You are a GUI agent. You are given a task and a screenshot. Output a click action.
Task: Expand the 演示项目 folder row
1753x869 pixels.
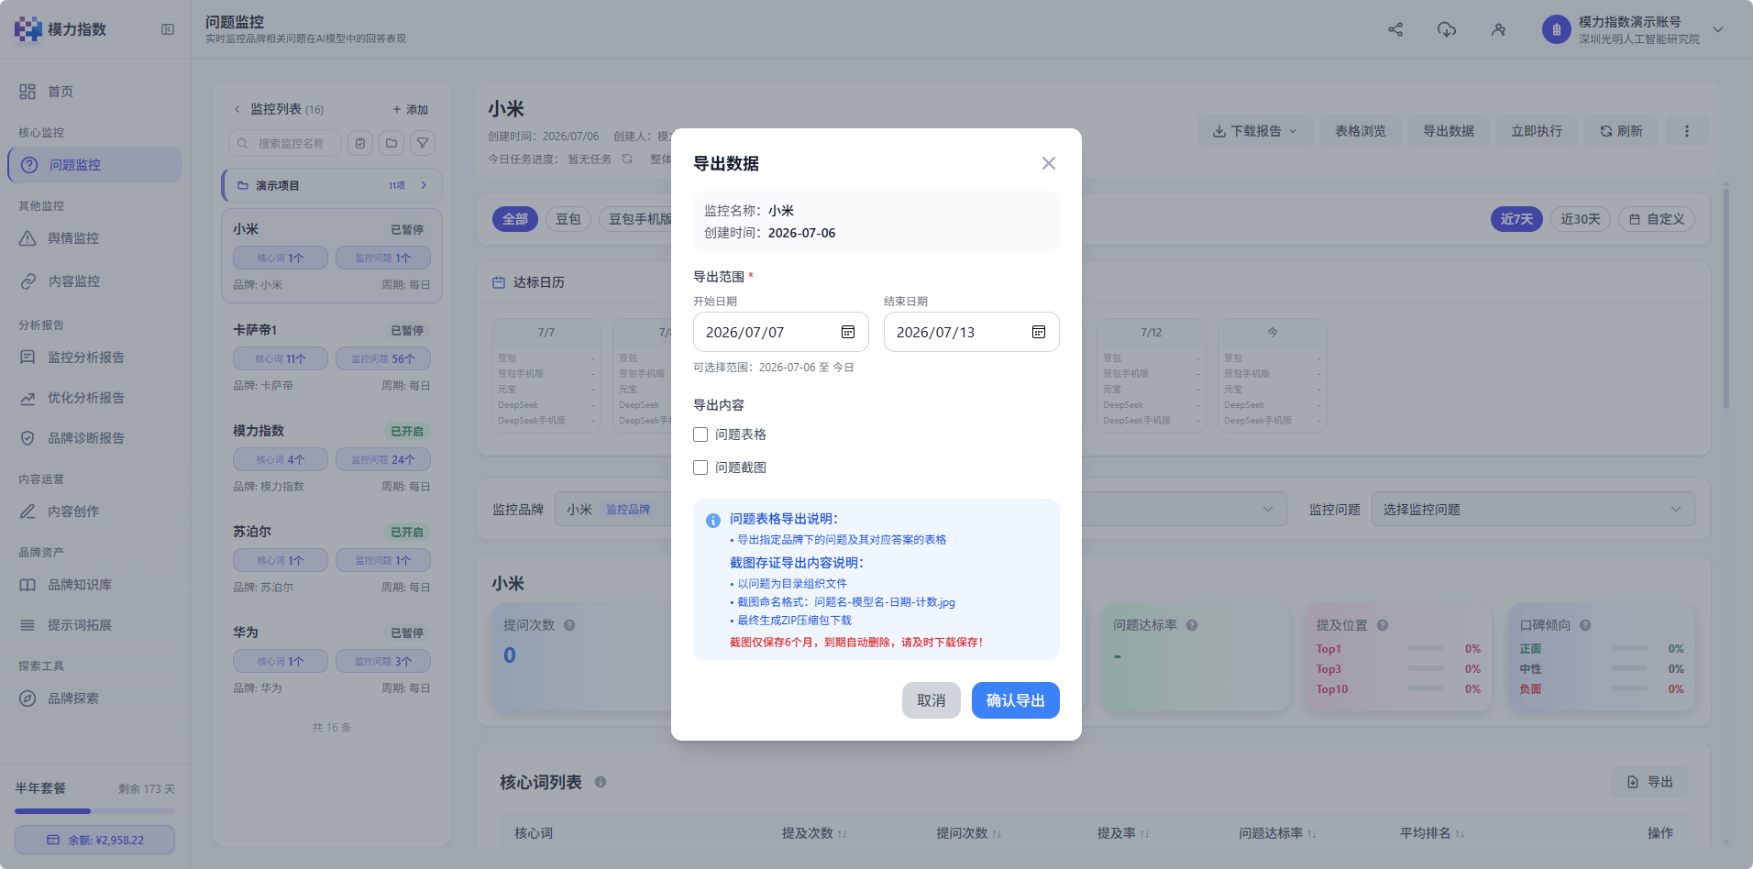[x=332, y=185]
